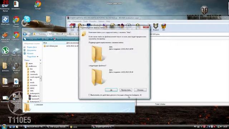Collapse the Папки folders pane chevron
229x129 pixels.
coord(40,60)
